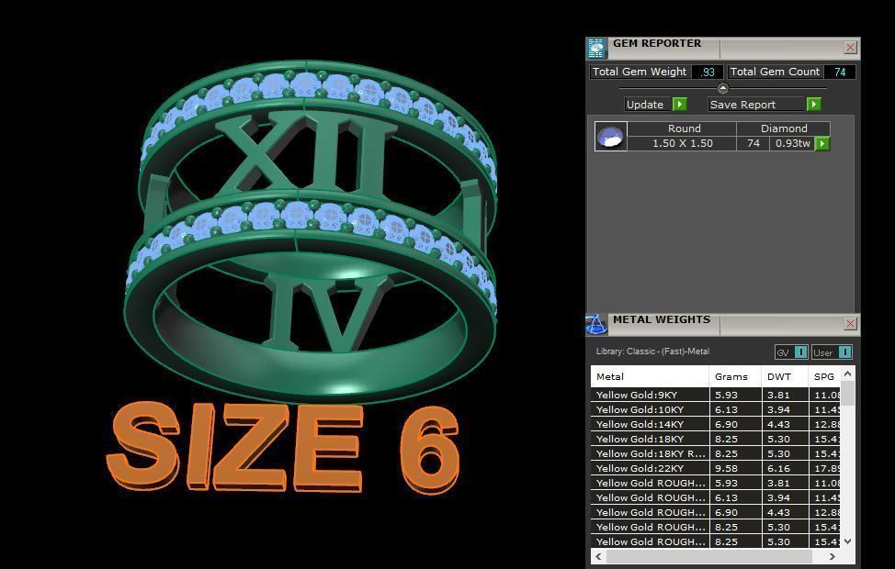This screenshot has height=569, width=895.
Task: Click the Gem Reporter title bar text
Action: point(657,43)
